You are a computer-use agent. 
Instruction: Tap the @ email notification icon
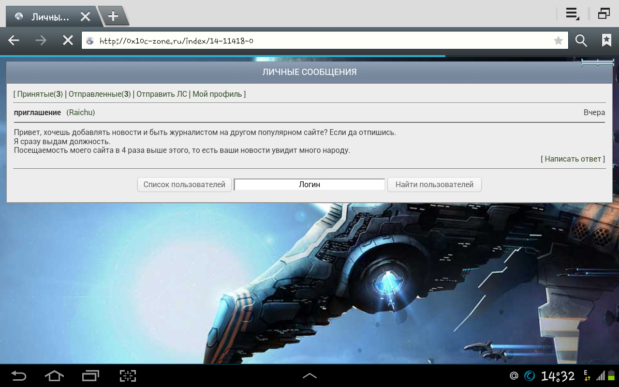[x=514, y=375]
